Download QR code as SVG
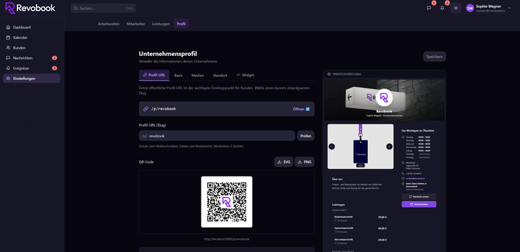Screen dimensions: 520x252 coord(283,162)
